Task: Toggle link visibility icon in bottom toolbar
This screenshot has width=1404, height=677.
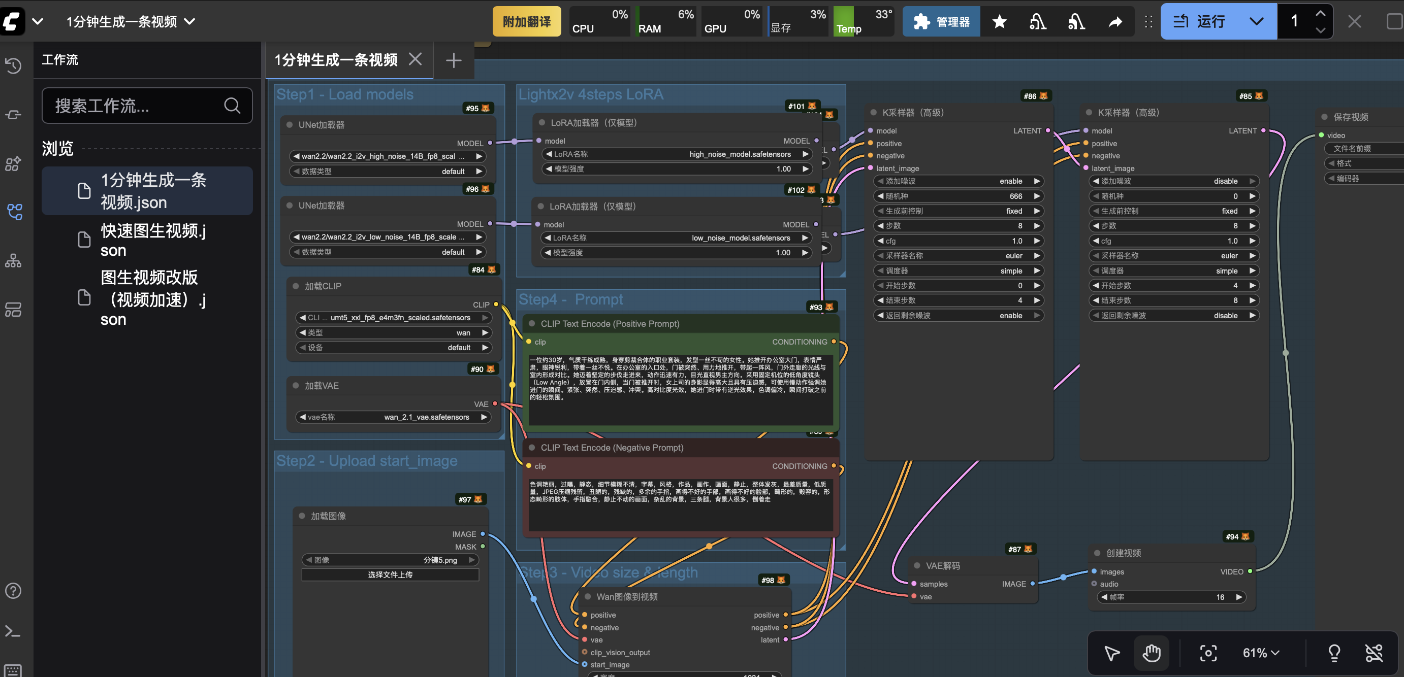Action: 1374,653
